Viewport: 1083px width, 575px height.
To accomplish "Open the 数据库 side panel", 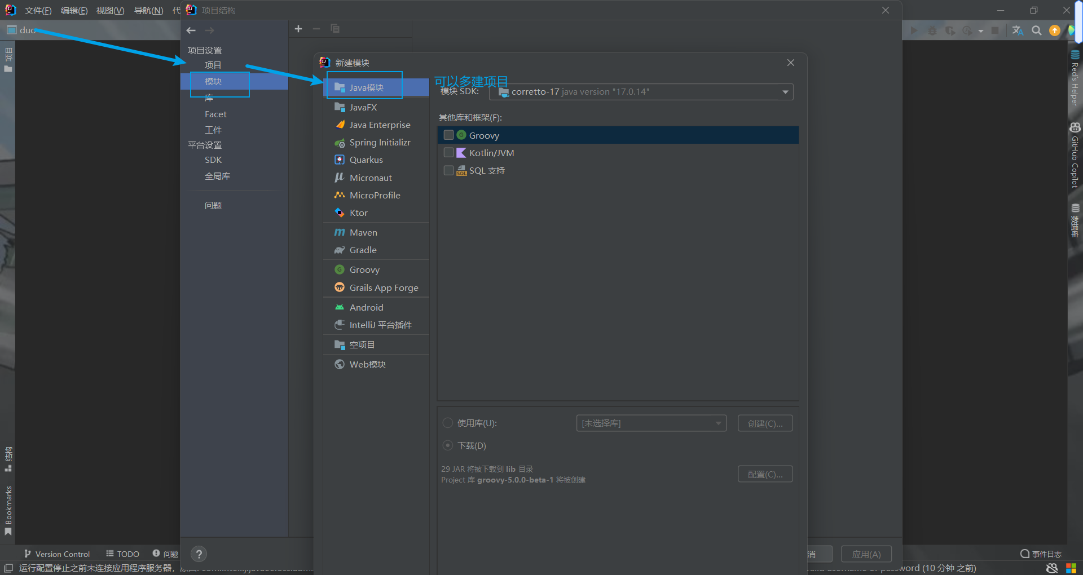I will point(1075,220).
